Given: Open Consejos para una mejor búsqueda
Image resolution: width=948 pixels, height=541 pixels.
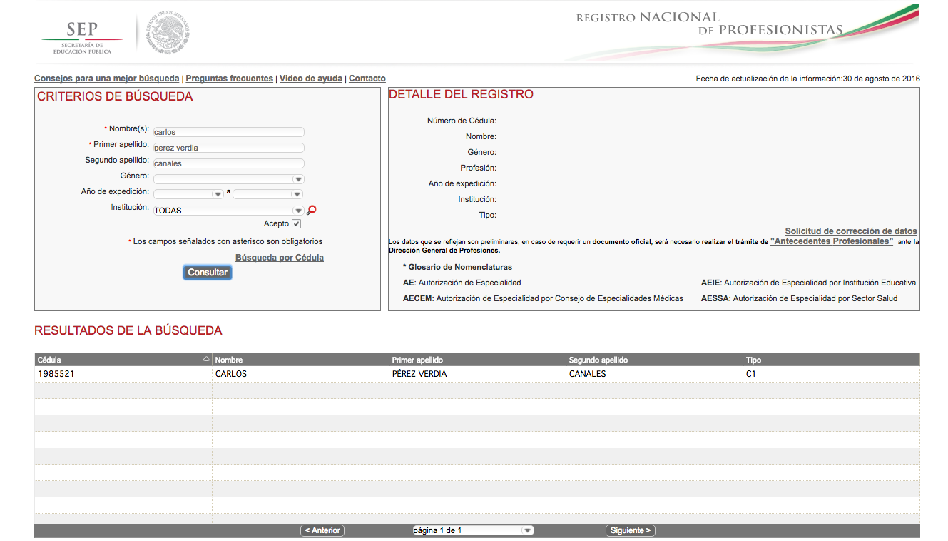Looking at the screenshot, I should click(x=106, y=79).
